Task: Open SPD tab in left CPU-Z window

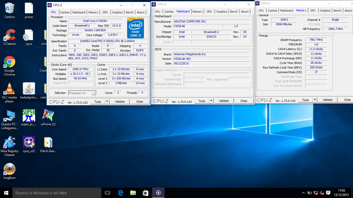Action: tap(105, 12)
